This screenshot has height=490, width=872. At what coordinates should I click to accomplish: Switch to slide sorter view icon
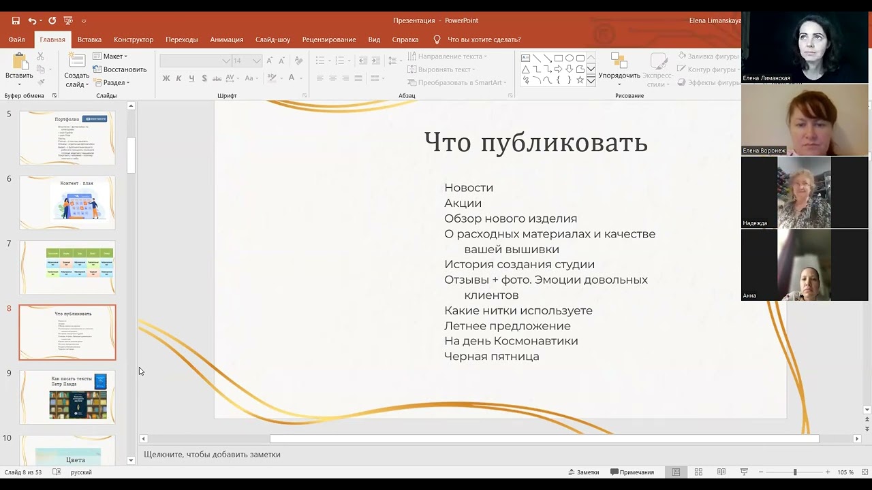pos(698,472)
